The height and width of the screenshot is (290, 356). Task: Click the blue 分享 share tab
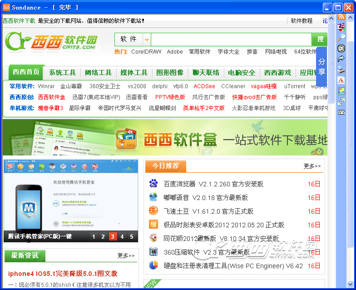pos(321,66)
